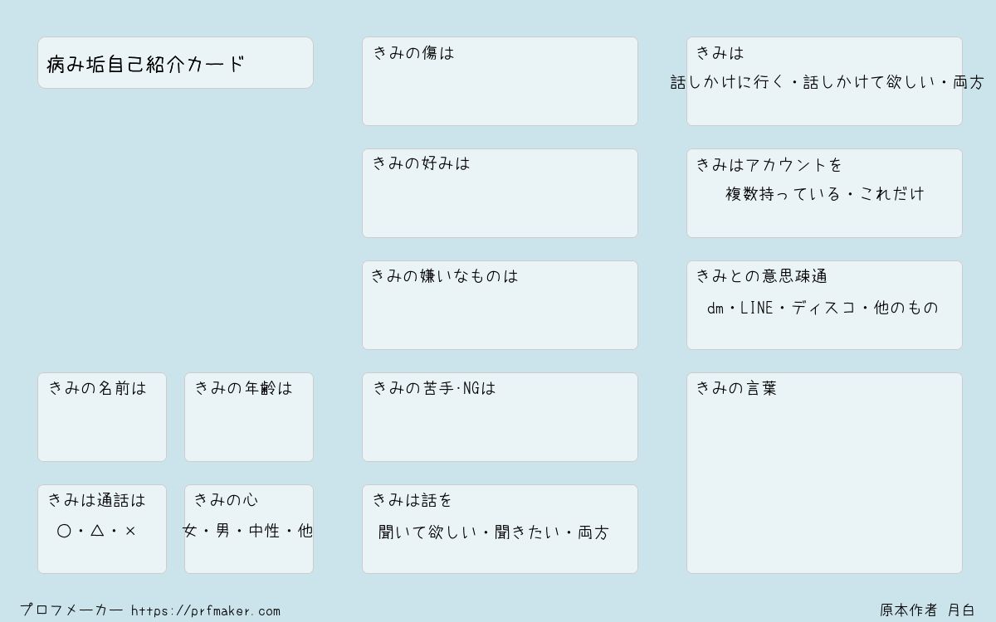The width and height of the screenshot is (996, 622).
Task: Click the きみの好みは box
Action: point(500,193)
